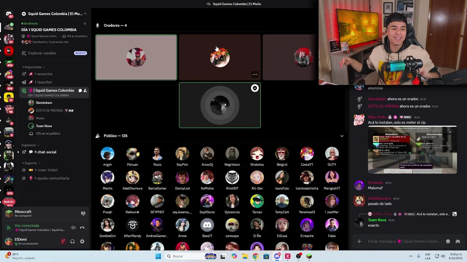Open chat bubble icon on Squid Games stage channel

[80, 91]
